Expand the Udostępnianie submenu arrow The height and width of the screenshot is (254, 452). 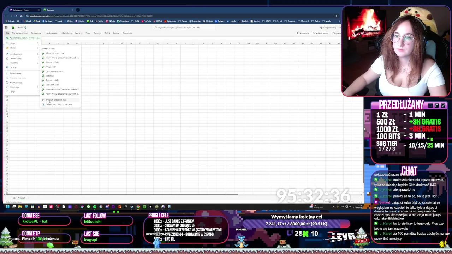point(38,54)
